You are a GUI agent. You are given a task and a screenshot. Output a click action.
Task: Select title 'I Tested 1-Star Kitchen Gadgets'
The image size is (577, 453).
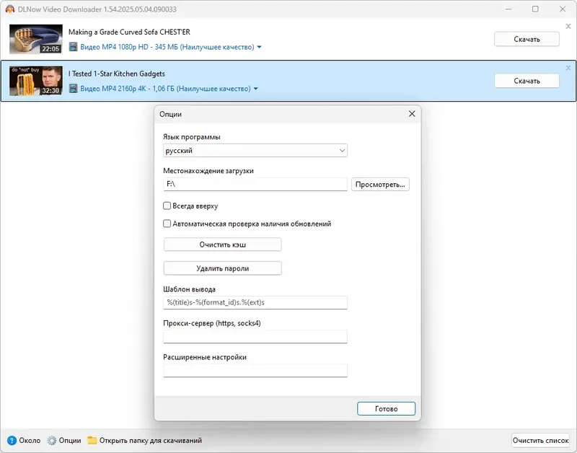coord(117,74)
